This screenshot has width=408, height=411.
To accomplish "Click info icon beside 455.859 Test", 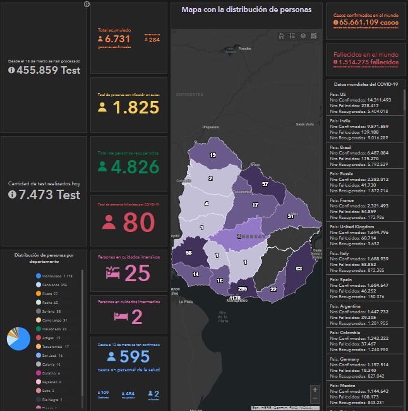I will click(11, 71).
